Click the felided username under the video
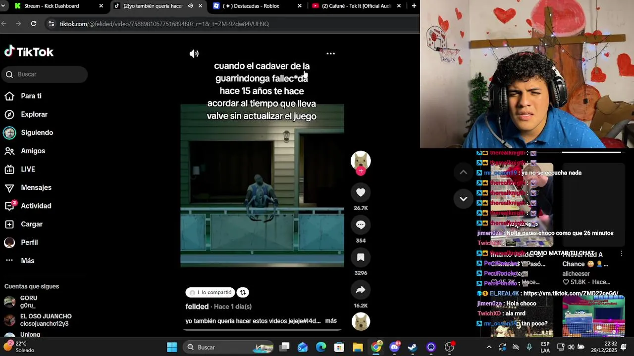Image resolution: width=634 pixels, height=356 pixels. (x=197, y=307)
